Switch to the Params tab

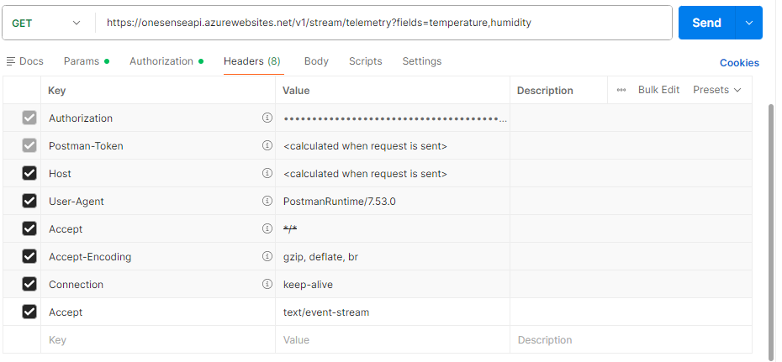[87, 61]
